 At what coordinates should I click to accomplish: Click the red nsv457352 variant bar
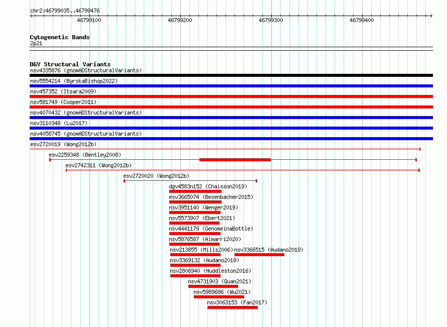231,96
